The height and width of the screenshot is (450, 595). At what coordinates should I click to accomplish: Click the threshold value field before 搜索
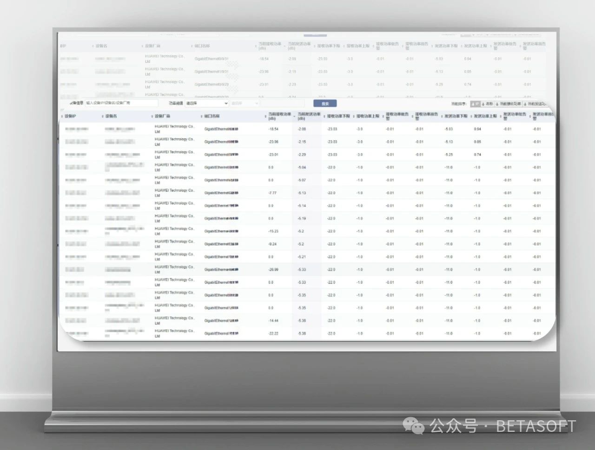[282, 103]
